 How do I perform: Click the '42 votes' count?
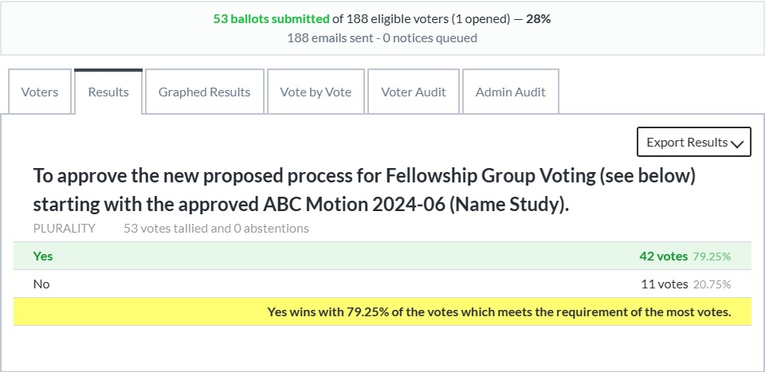[x=663, y=256]
